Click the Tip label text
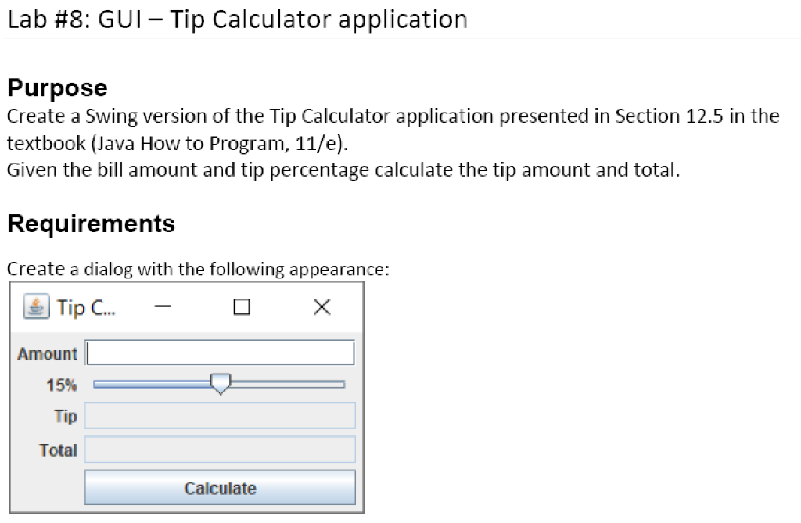 [x=67, y=416]
